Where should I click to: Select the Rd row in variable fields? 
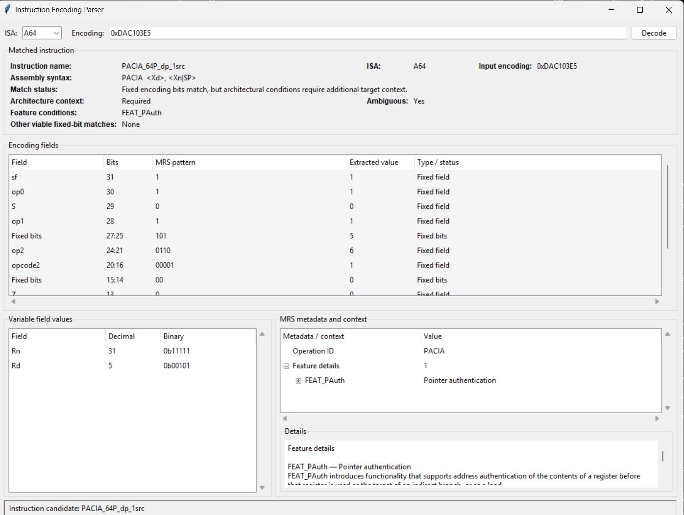click(132, 366)
